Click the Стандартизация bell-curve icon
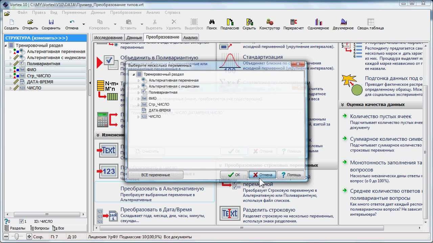Image resolution: width=433 pixels, height=243 pixels. click(x=230, y=62)
